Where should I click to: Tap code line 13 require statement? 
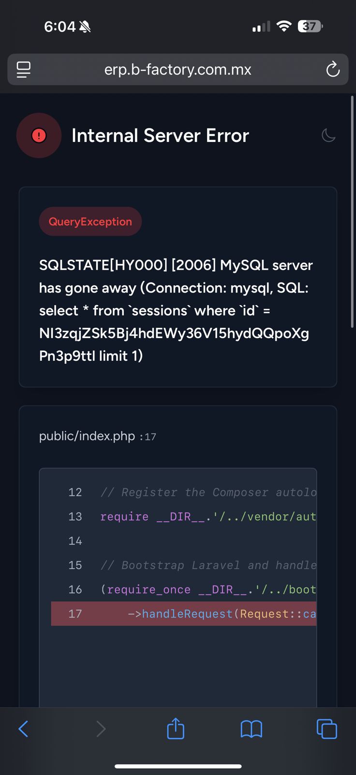(x=208, y=516)
